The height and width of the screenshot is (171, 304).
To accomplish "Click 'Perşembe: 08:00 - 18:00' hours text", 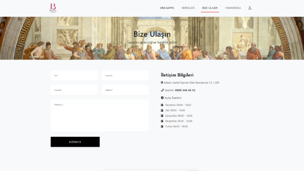I will 179,121.
